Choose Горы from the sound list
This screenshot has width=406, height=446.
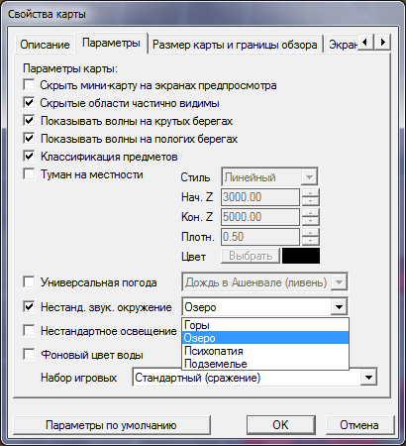click(265, 325)
